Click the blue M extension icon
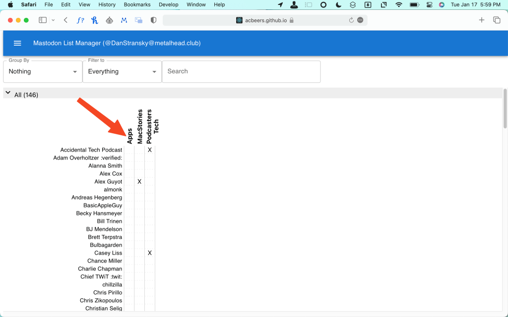The width and height of the screenshot is (508, 317). tap(125, 20)
